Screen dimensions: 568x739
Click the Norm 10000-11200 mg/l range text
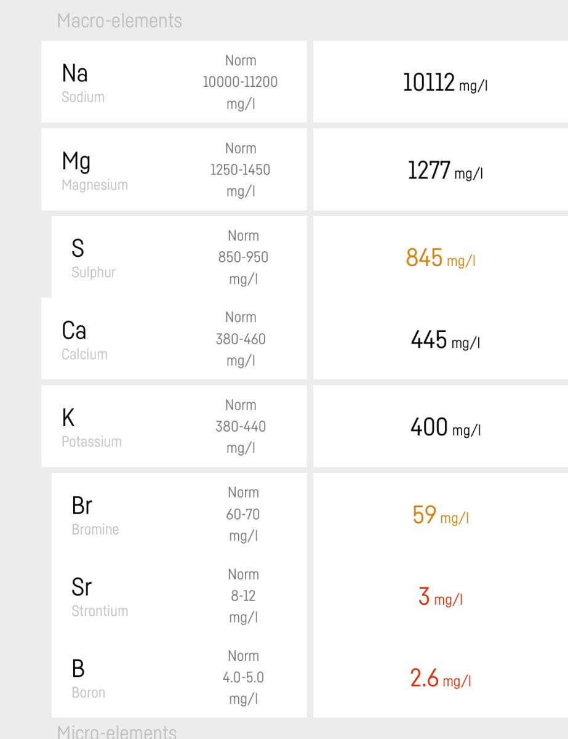(241, 82)
